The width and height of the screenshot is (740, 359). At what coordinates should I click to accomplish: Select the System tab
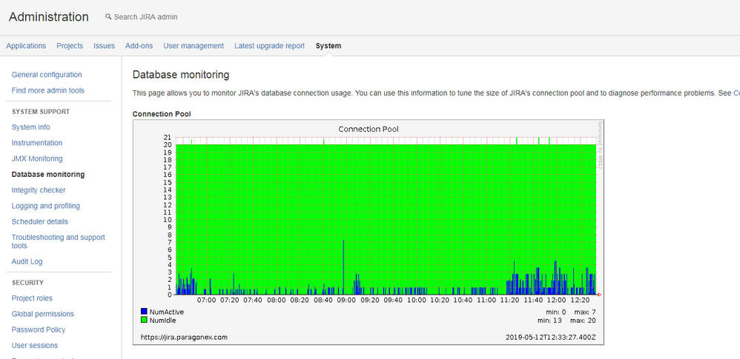point(328,46)
